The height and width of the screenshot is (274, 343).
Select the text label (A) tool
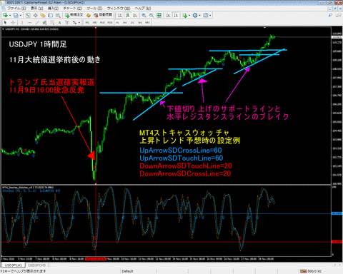[59, 23]
